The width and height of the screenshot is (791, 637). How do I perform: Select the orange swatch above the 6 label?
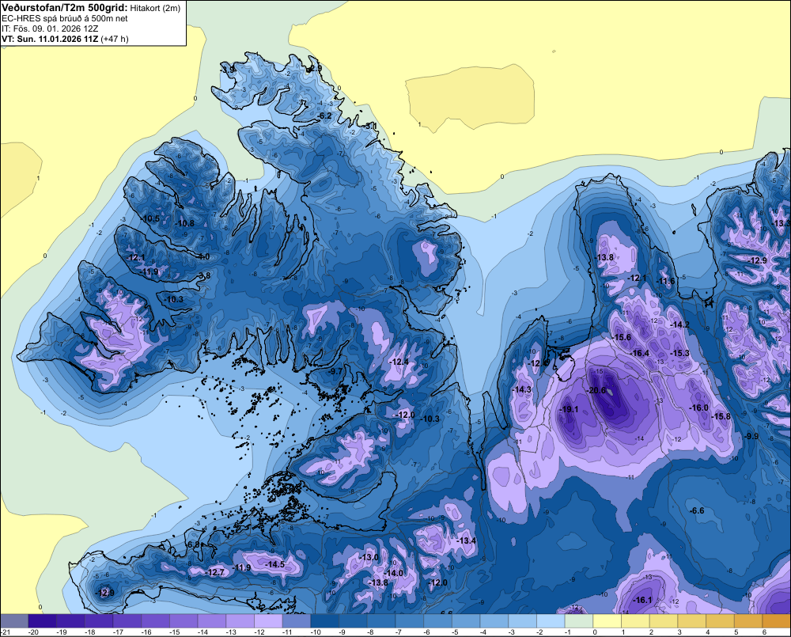click(x=777, y=621)
